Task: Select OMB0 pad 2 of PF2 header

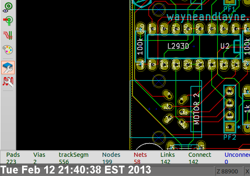Action: pyautogui.click(x=230, y=115)
